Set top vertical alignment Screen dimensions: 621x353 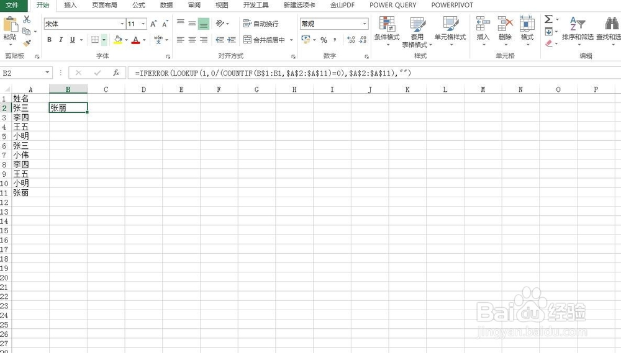click(x=180, y=23)
